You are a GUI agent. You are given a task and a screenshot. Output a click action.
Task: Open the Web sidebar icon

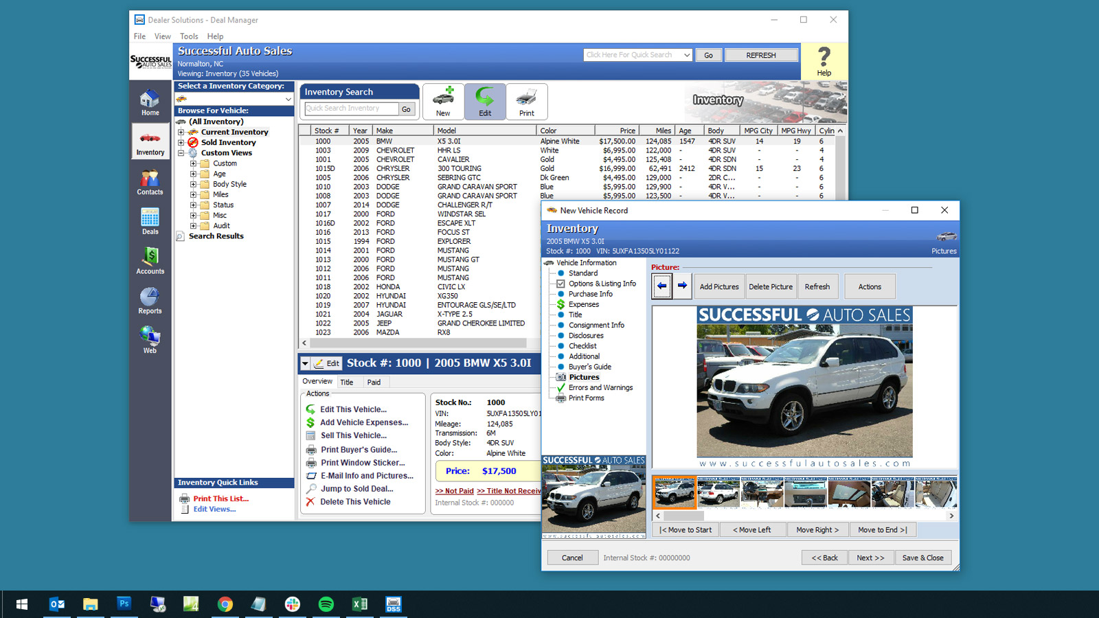(150, 340)
